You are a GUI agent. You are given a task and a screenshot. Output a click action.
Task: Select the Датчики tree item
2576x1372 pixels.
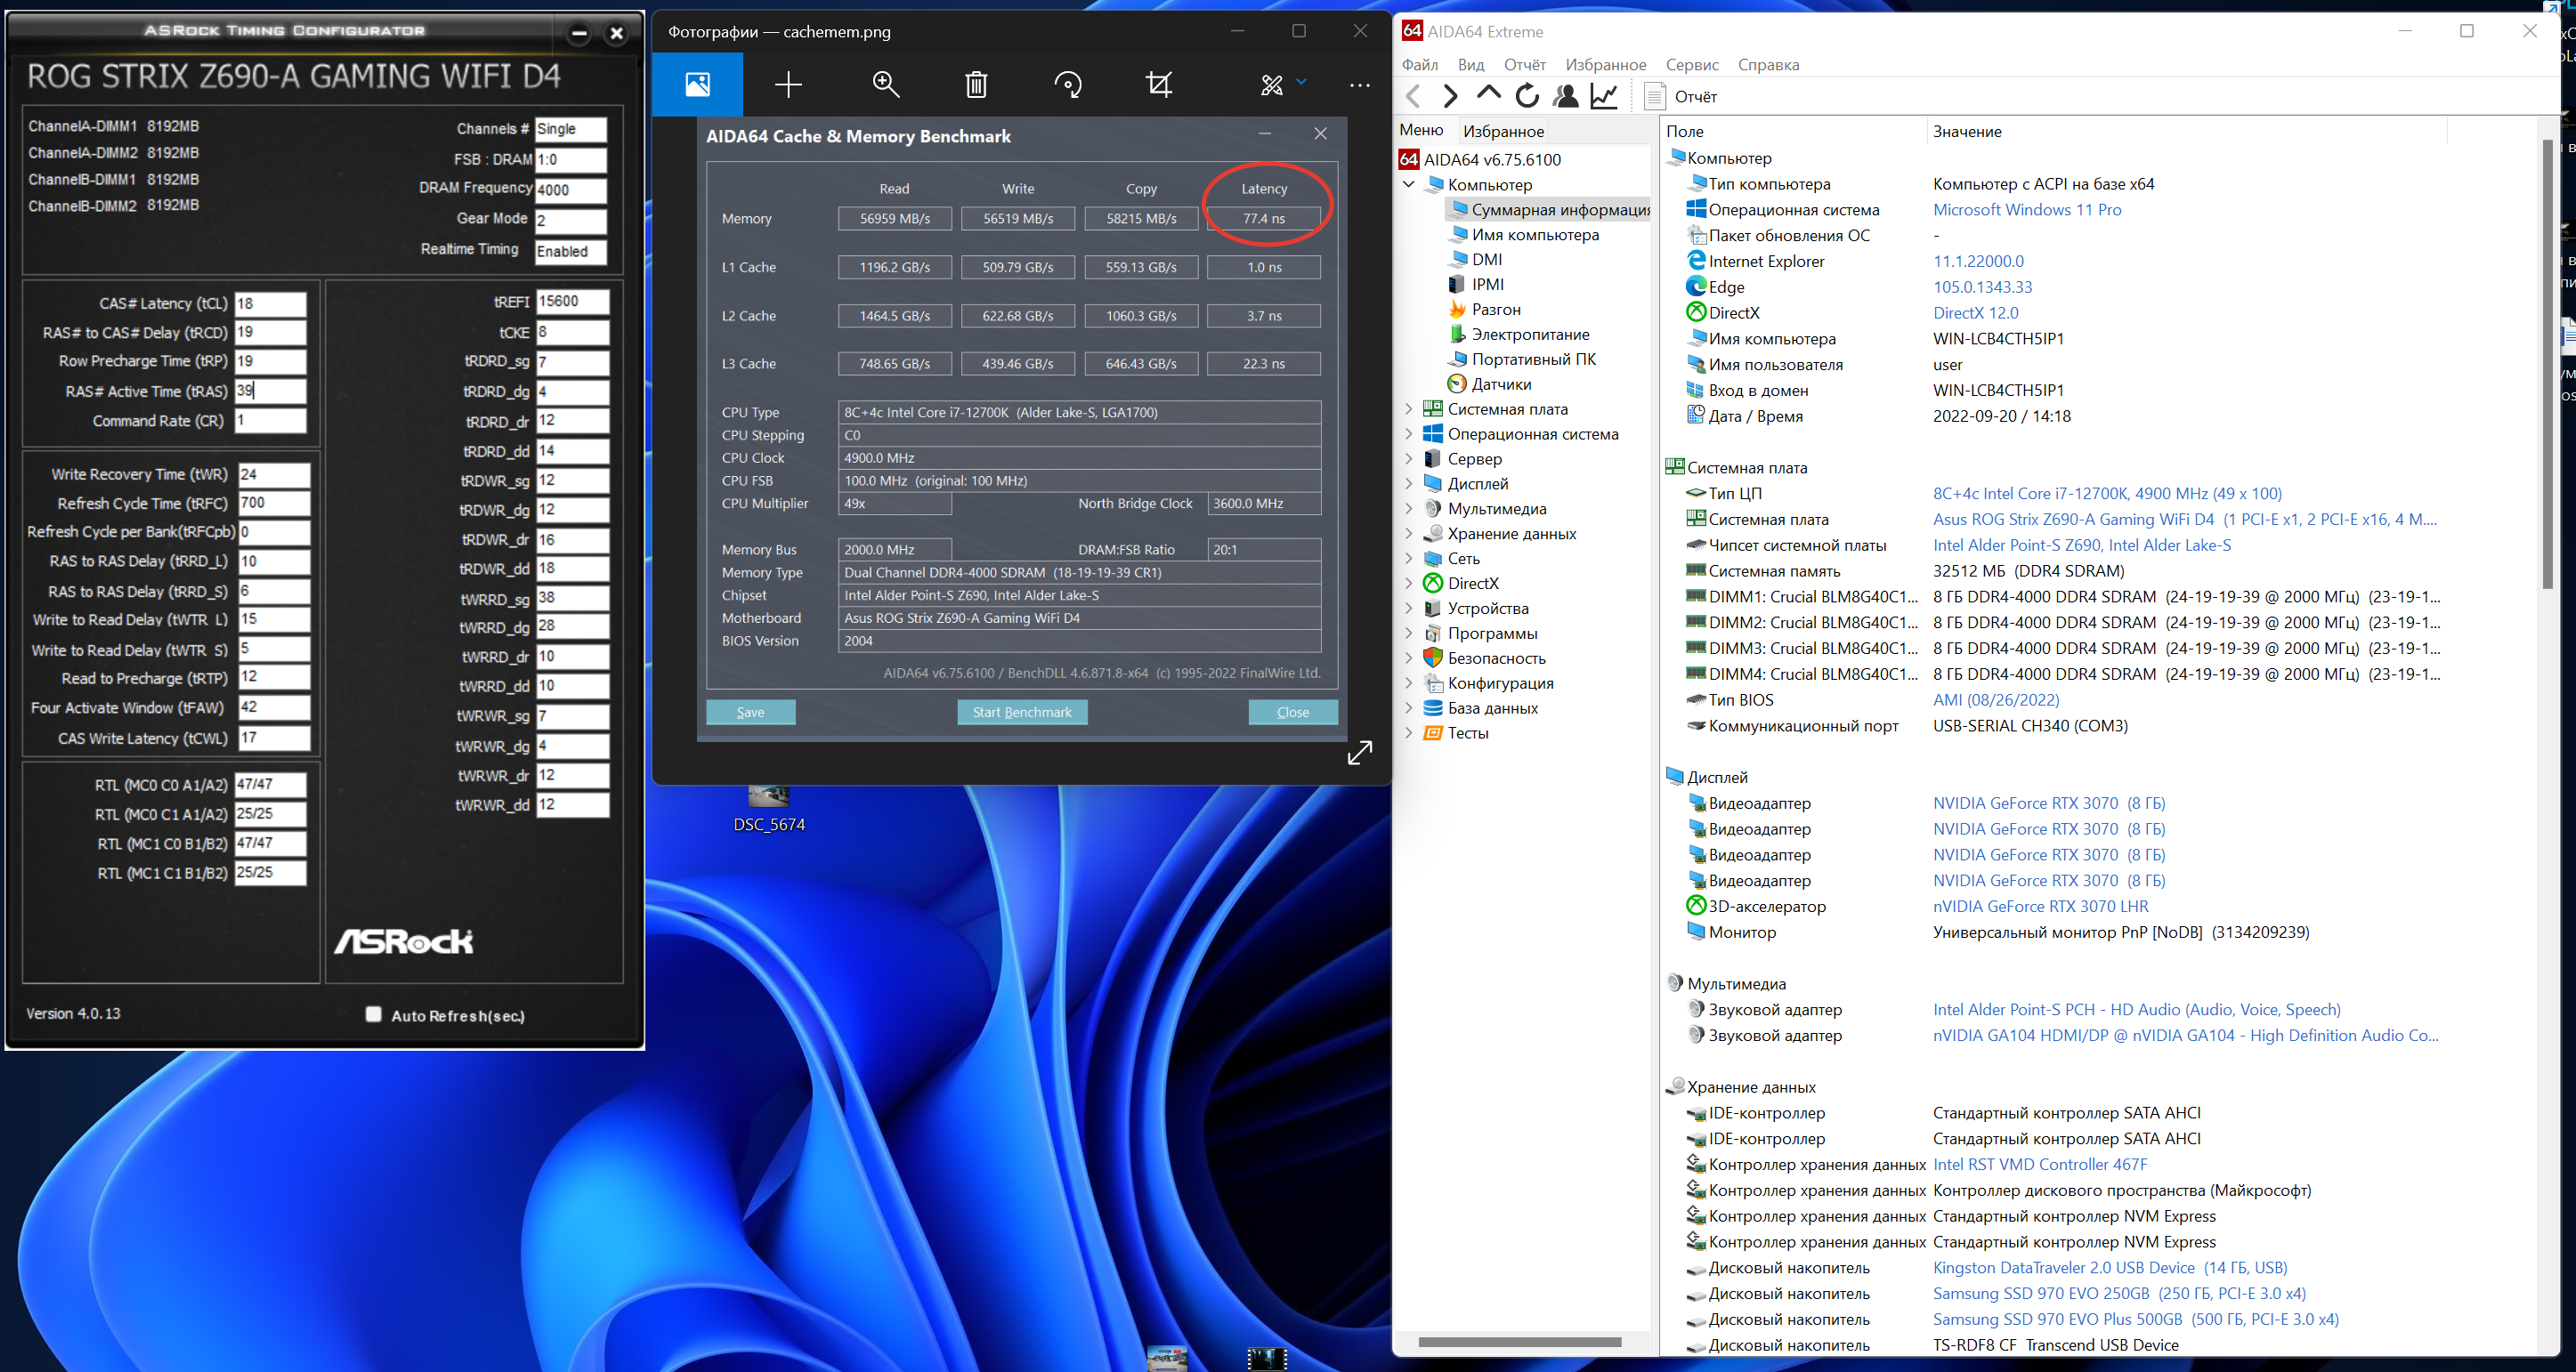coord(1500,383)
